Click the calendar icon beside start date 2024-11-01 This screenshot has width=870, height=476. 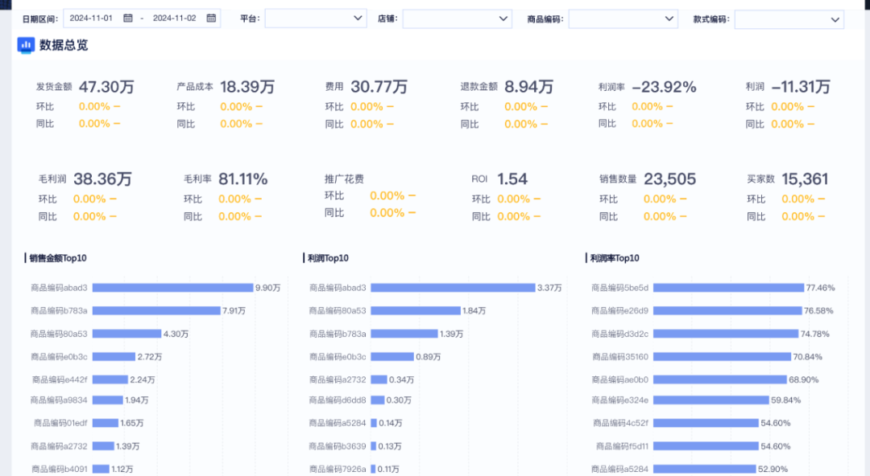tap(127, 18)
